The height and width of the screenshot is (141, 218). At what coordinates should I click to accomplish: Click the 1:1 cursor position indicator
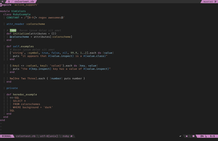212,136
